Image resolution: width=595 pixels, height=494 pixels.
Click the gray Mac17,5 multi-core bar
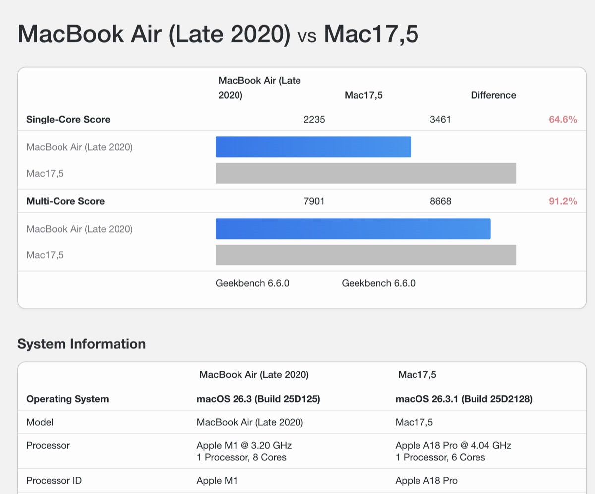[364, 255]
